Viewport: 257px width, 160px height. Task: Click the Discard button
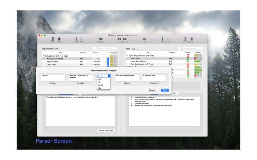152,90
